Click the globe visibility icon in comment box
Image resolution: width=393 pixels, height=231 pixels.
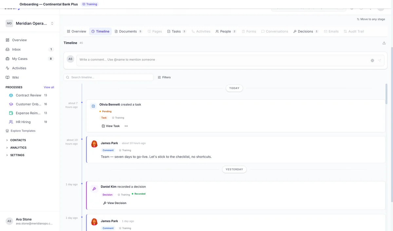click(372, 60)
